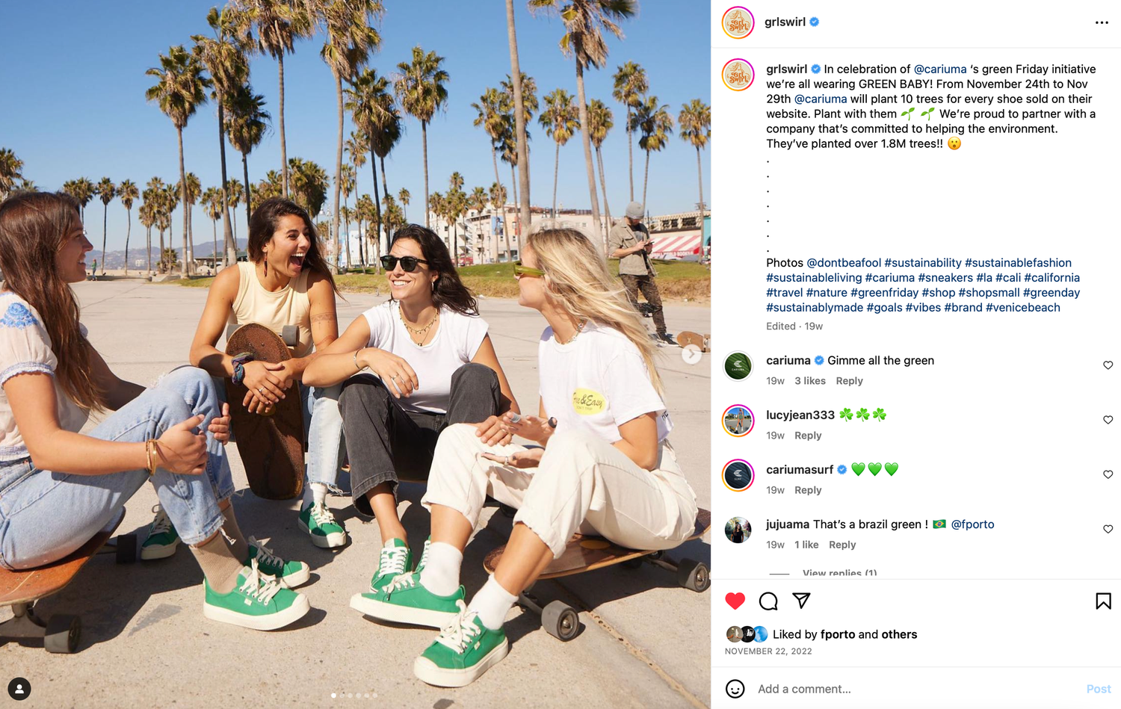1121x709 pixels.
Task: Unlike the post with red heart icon
Action: pos(735,601)
